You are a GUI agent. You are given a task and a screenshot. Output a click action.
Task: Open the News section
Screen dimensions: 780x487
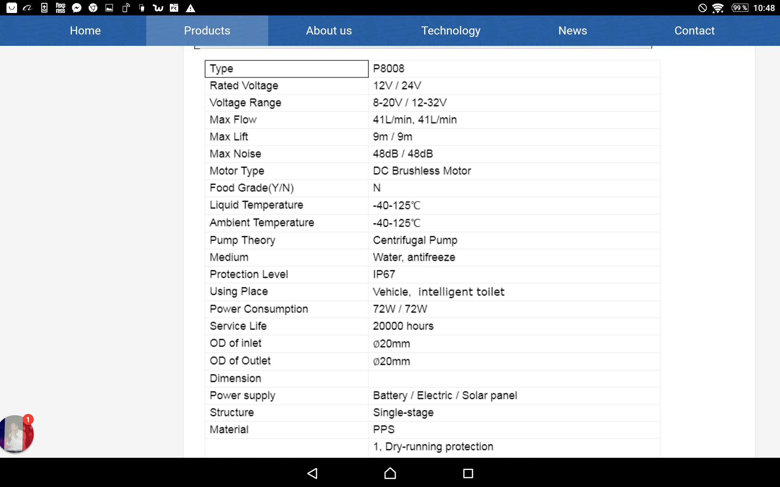pos(573,30)
